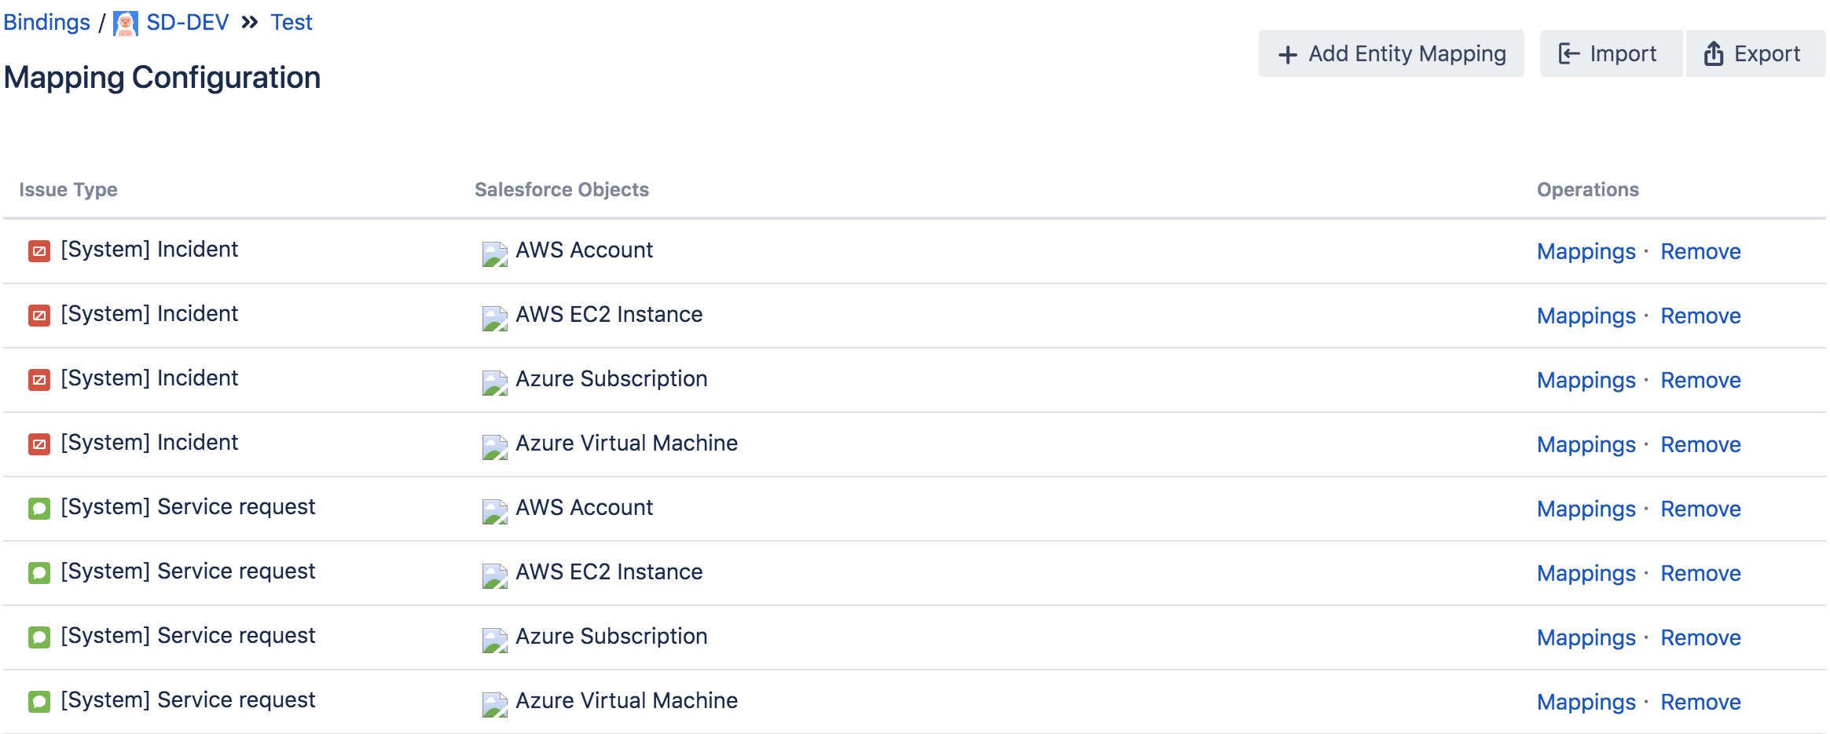Click Service request icon in Azure Subscription row

tap(39, 637)
